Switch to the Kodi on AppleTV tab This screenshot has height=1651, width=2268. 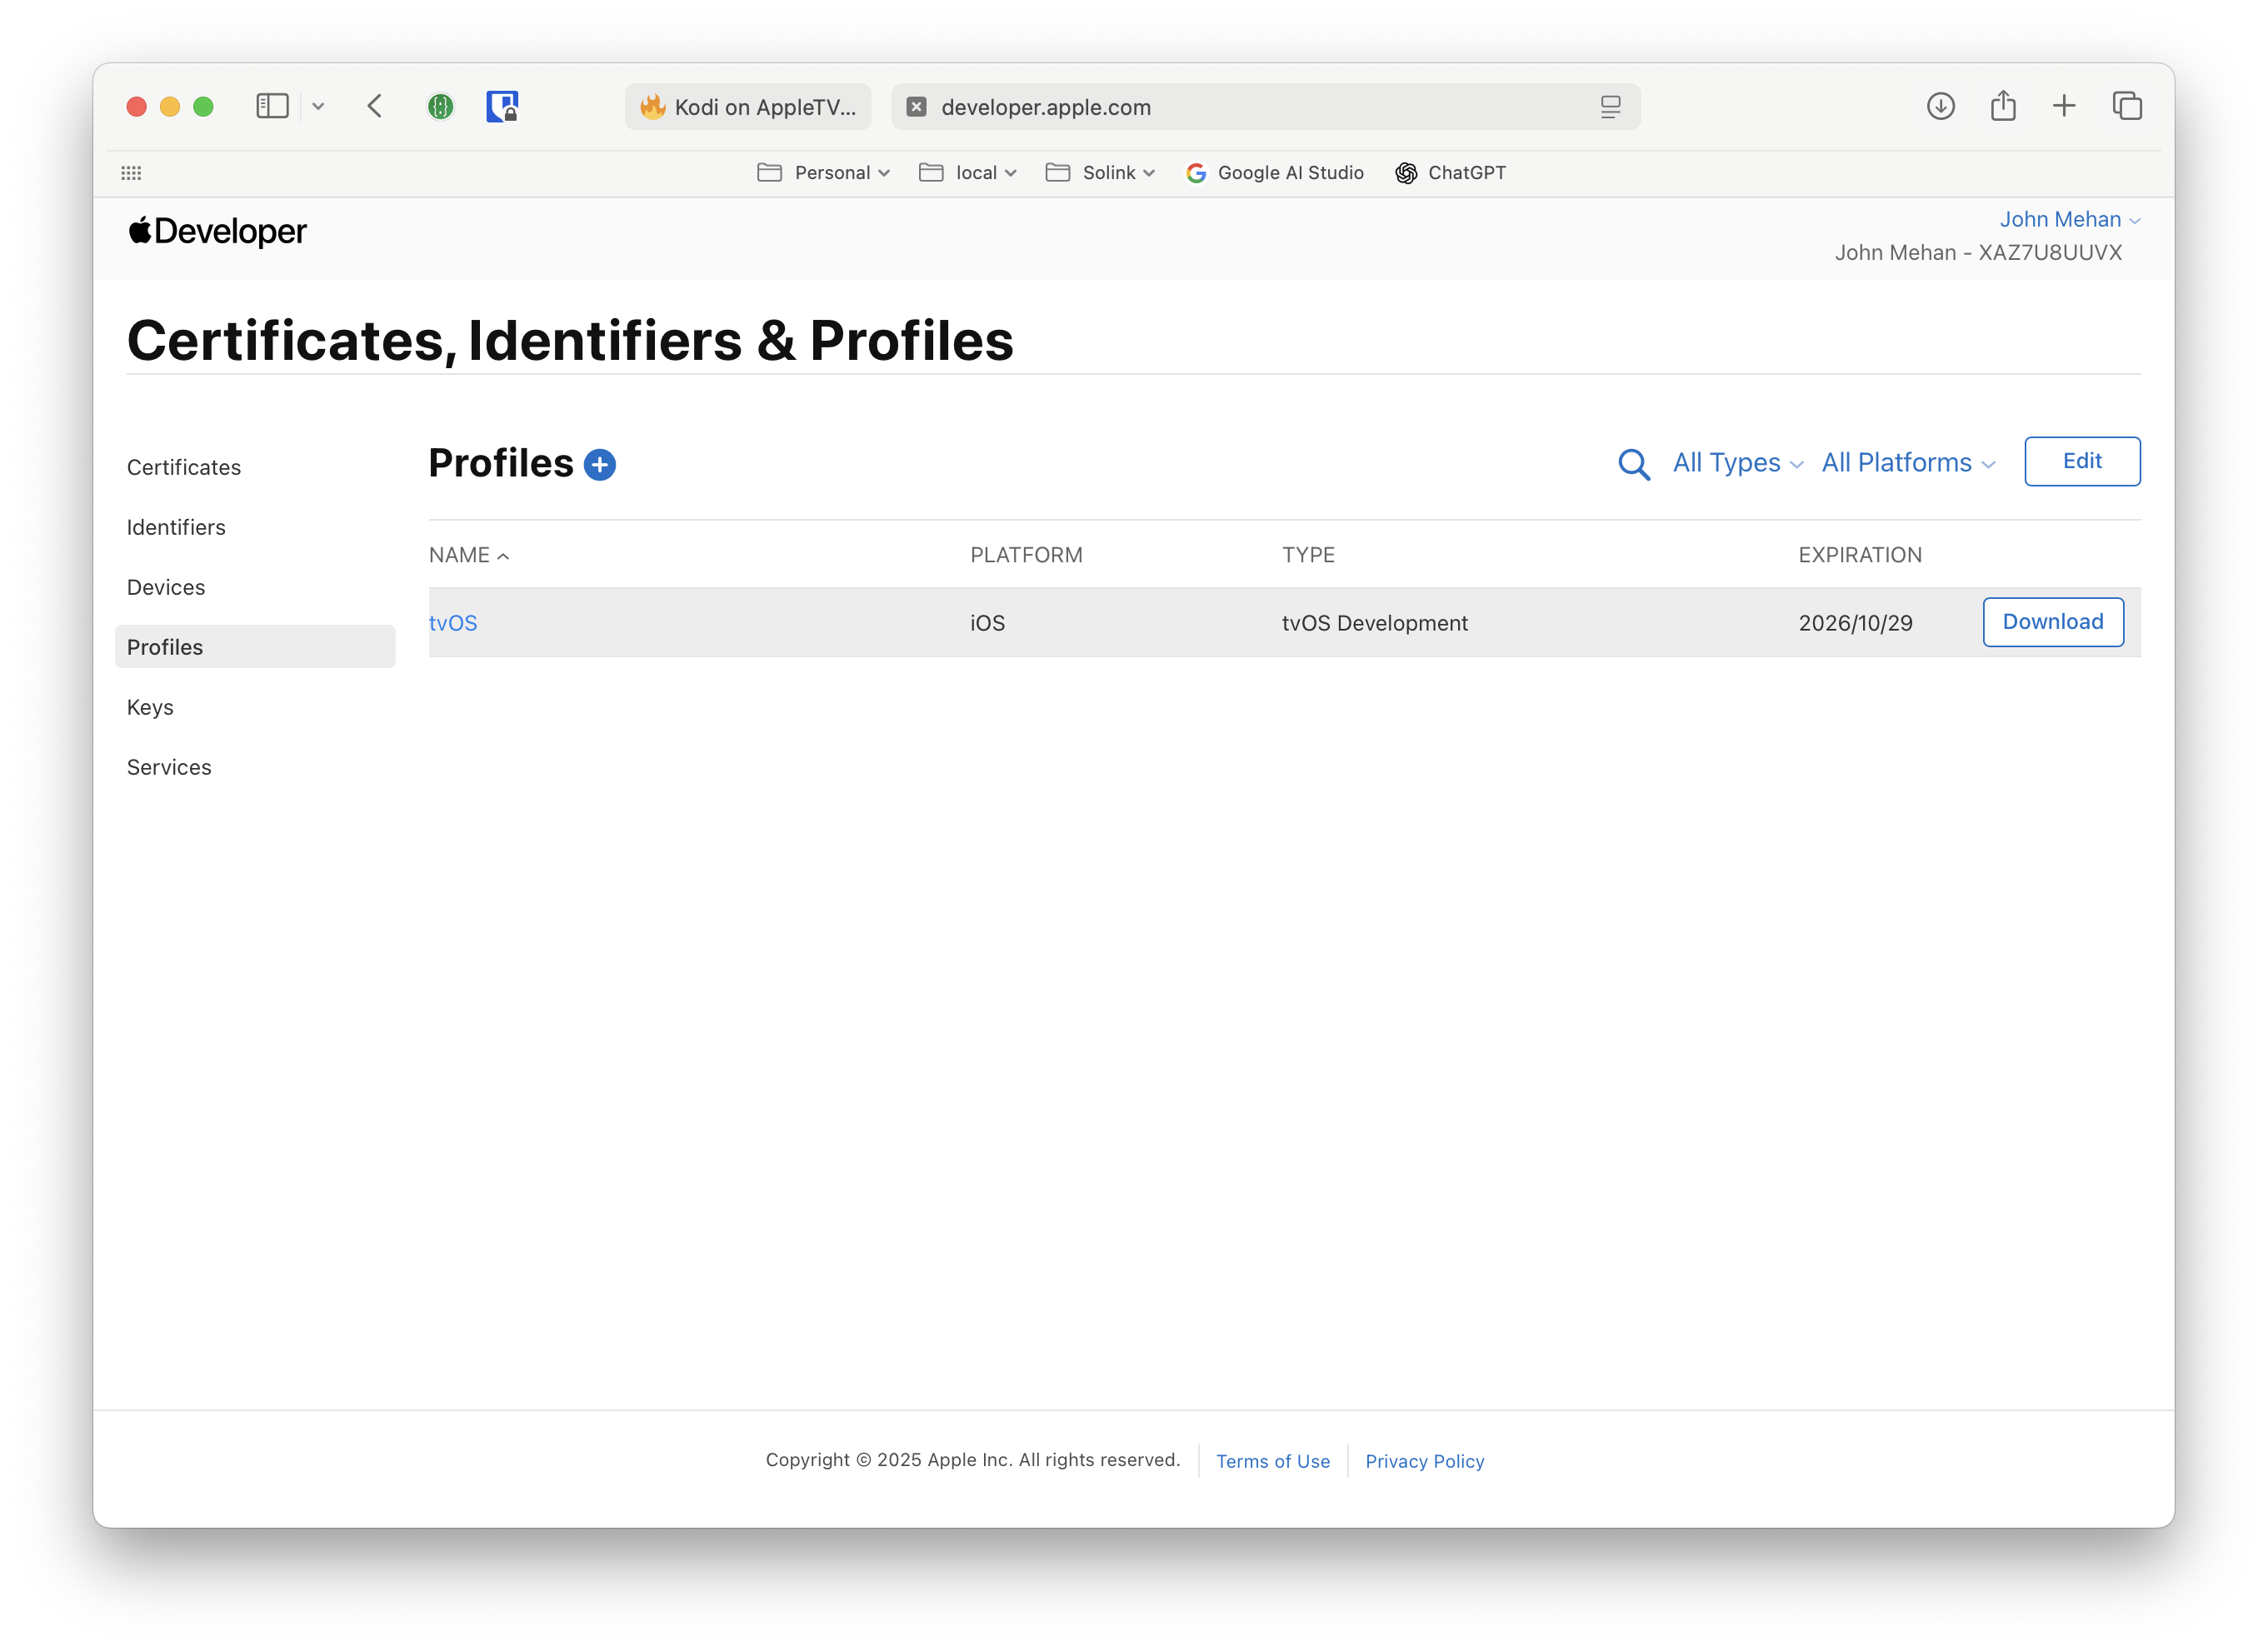click(748, 107)
